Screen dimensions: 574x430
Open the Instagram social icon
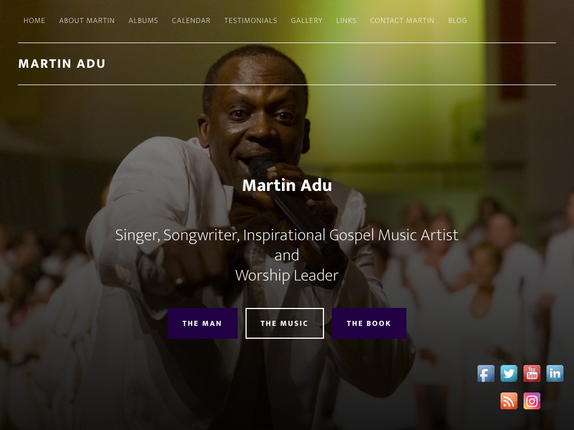pyautogui.click(x=532, y=401)
